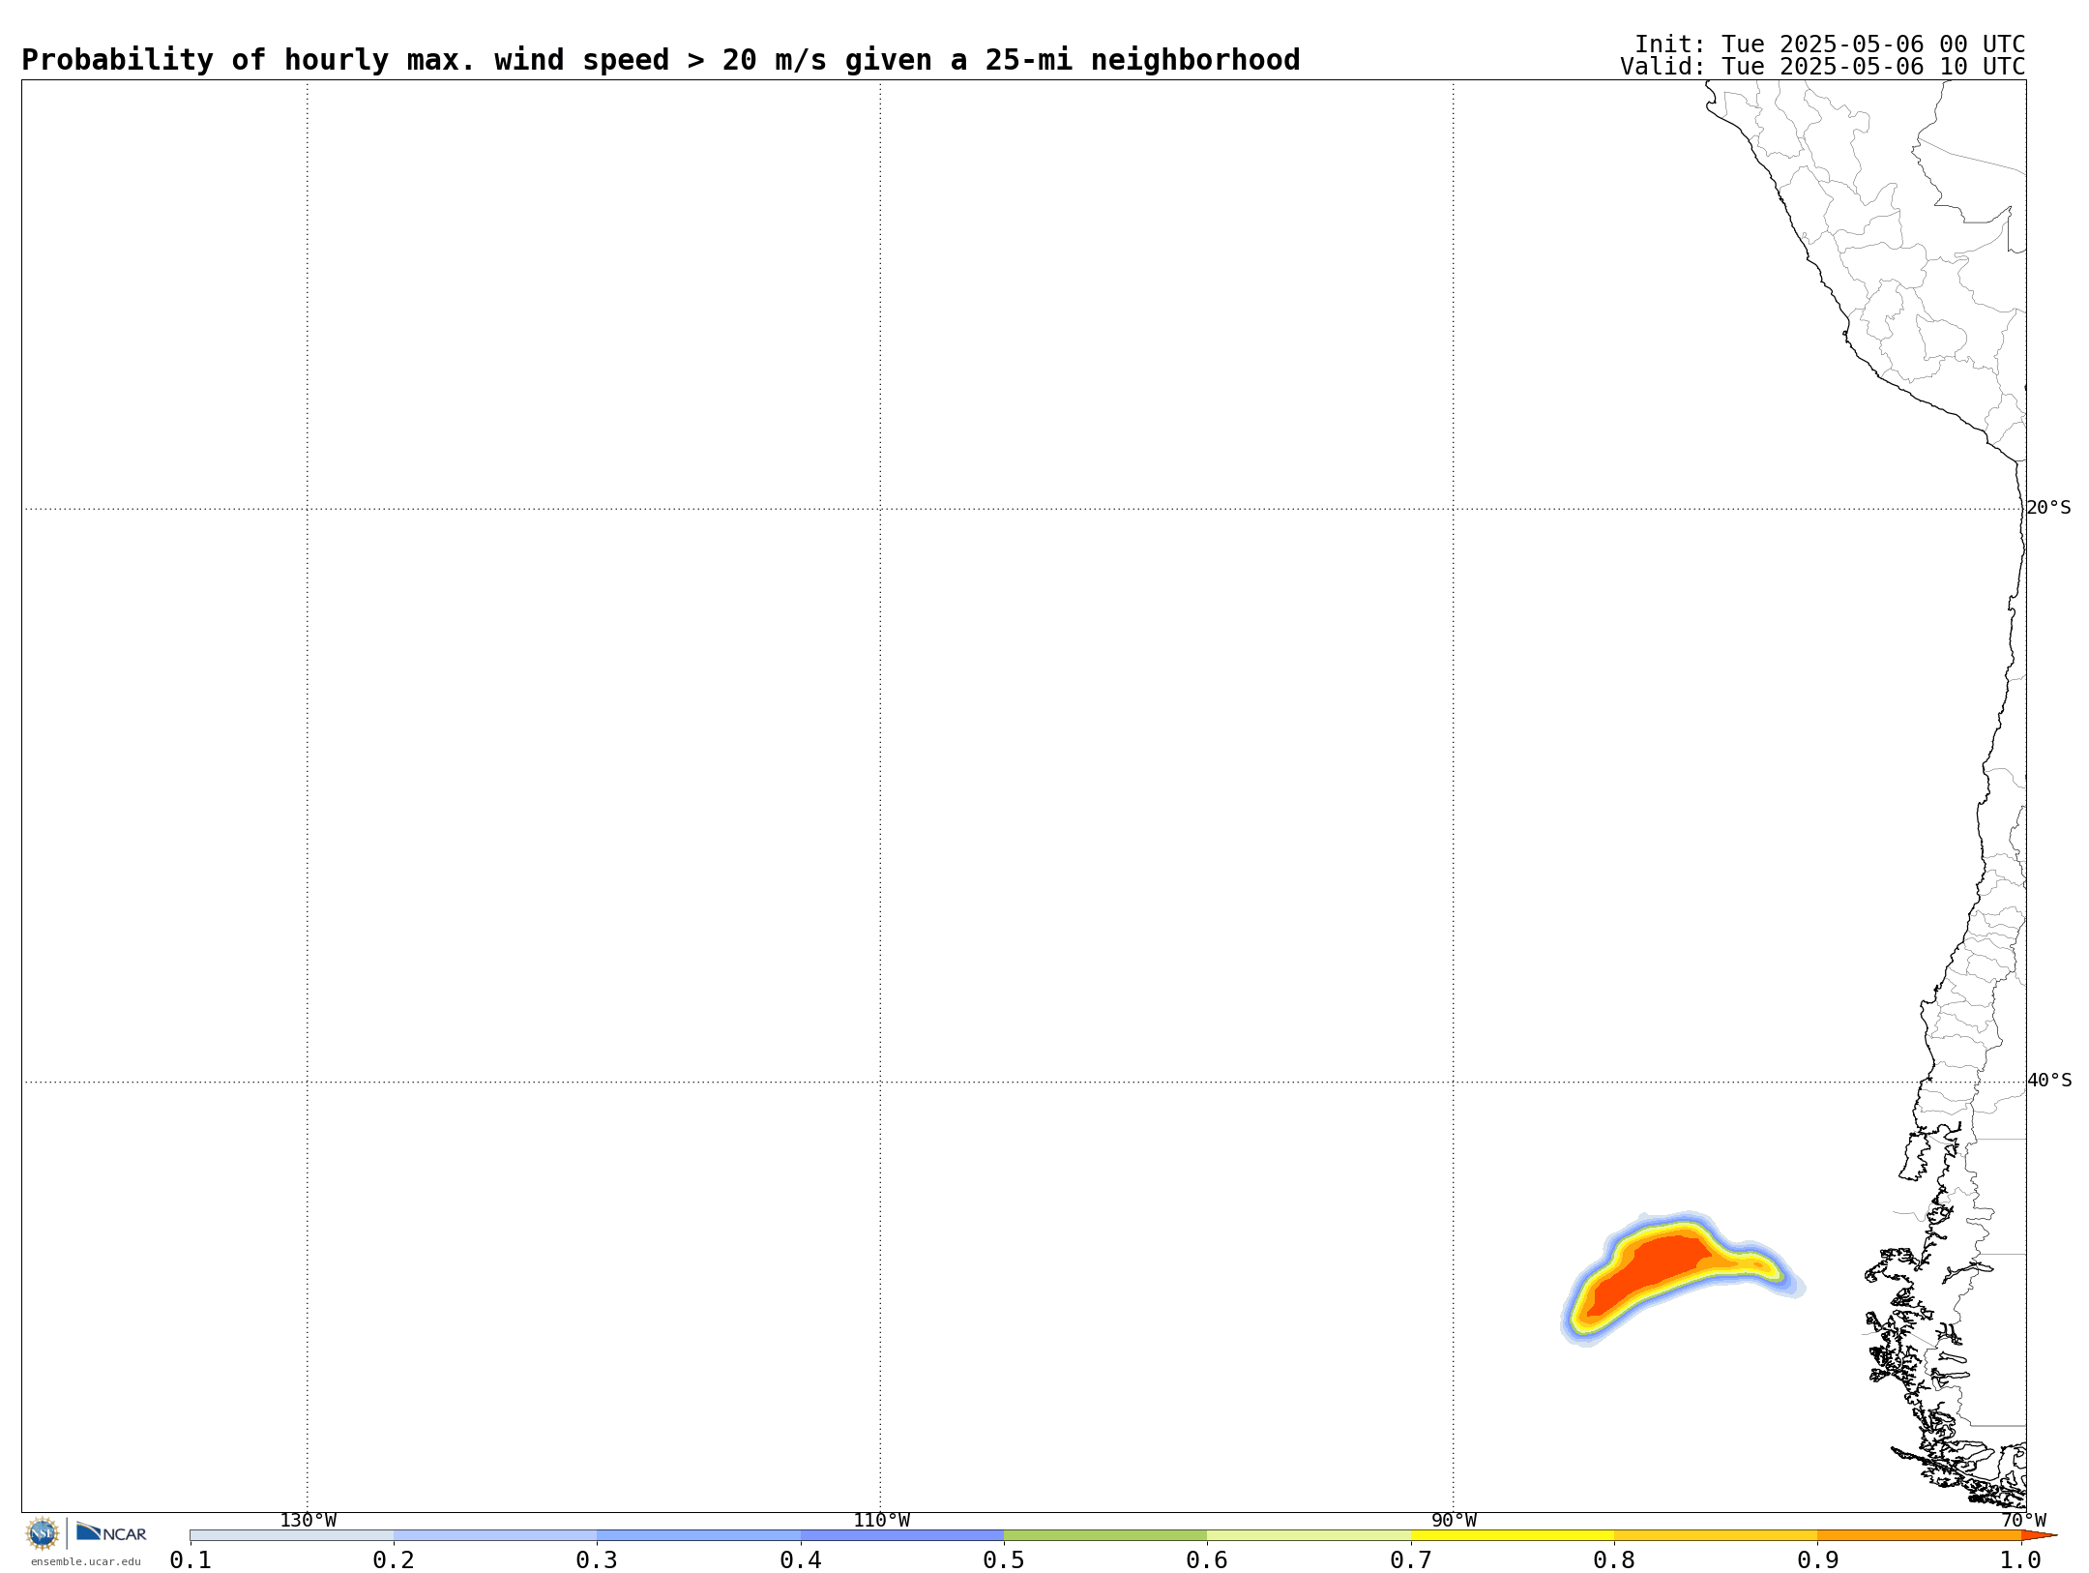Click the '0.2' colorbar tick label
This screenshot has width=2089, height=1573.
394,1560
